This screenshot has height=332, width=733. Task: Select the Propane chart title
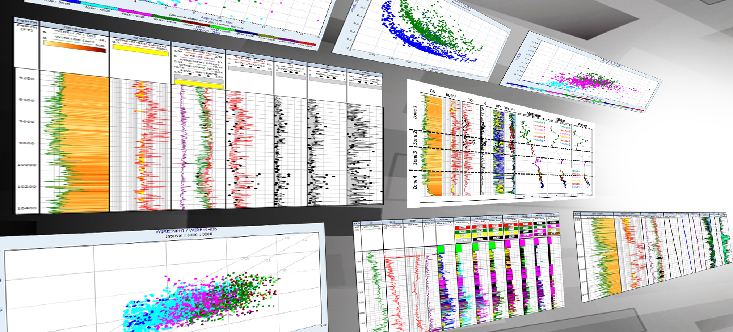click(x=582, y=125)
